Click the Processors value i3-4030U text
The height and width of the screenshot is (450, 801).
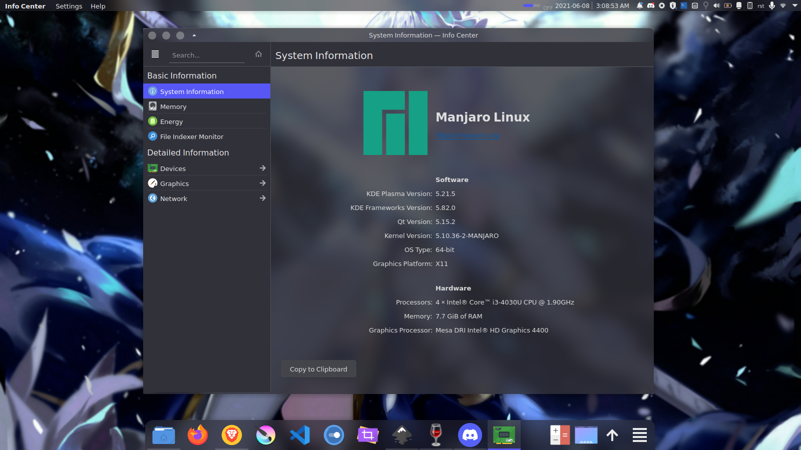505,302
